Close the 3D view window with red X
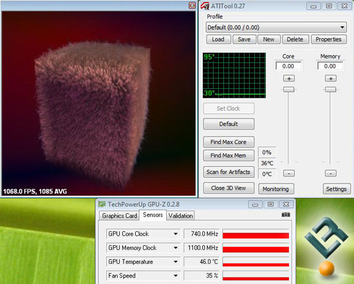Screen dimensions: 354x284 192,5
